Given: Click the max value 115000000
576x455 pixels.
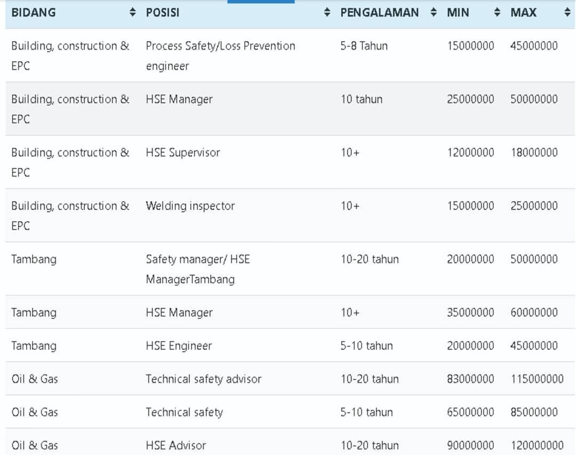Looking at the screenshot, I should 537,379.
